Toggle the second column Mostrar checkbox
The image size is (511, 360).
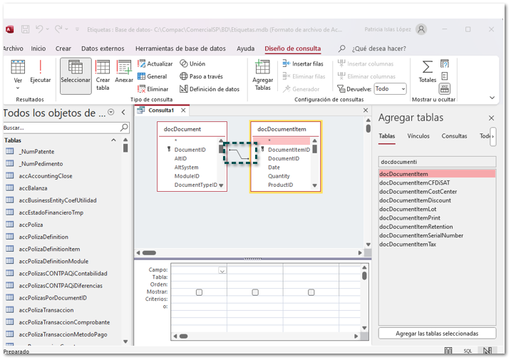tap(255, 292)
